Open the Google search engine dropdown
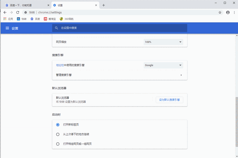This screenshot has width=238, height=158. 163,65
